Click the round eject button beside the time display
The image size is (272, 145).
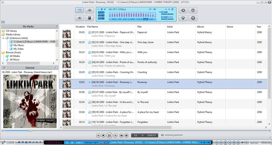pos(127,135)
